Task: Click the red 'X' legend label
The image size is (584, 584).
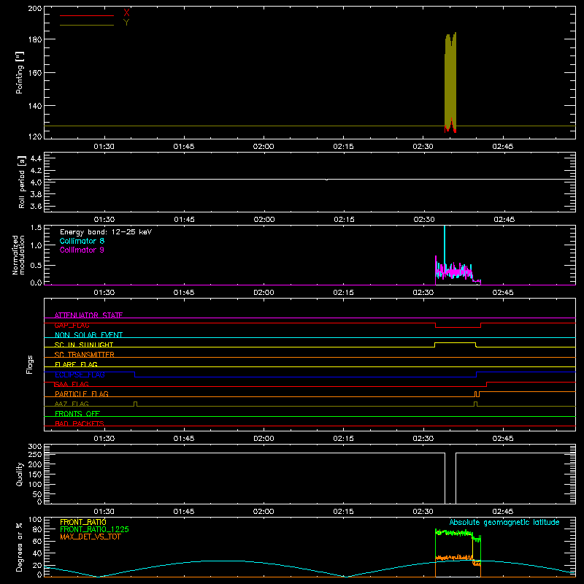Action: [x=126, y=13]
